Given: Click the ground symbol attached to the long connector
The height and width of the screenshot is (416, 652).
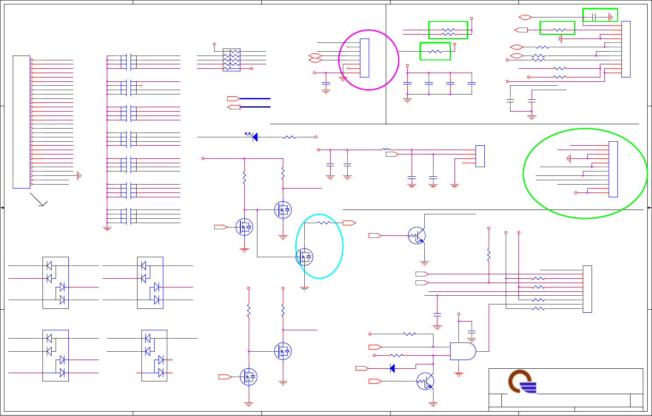Looking at the screenshot, I should 79,175.
